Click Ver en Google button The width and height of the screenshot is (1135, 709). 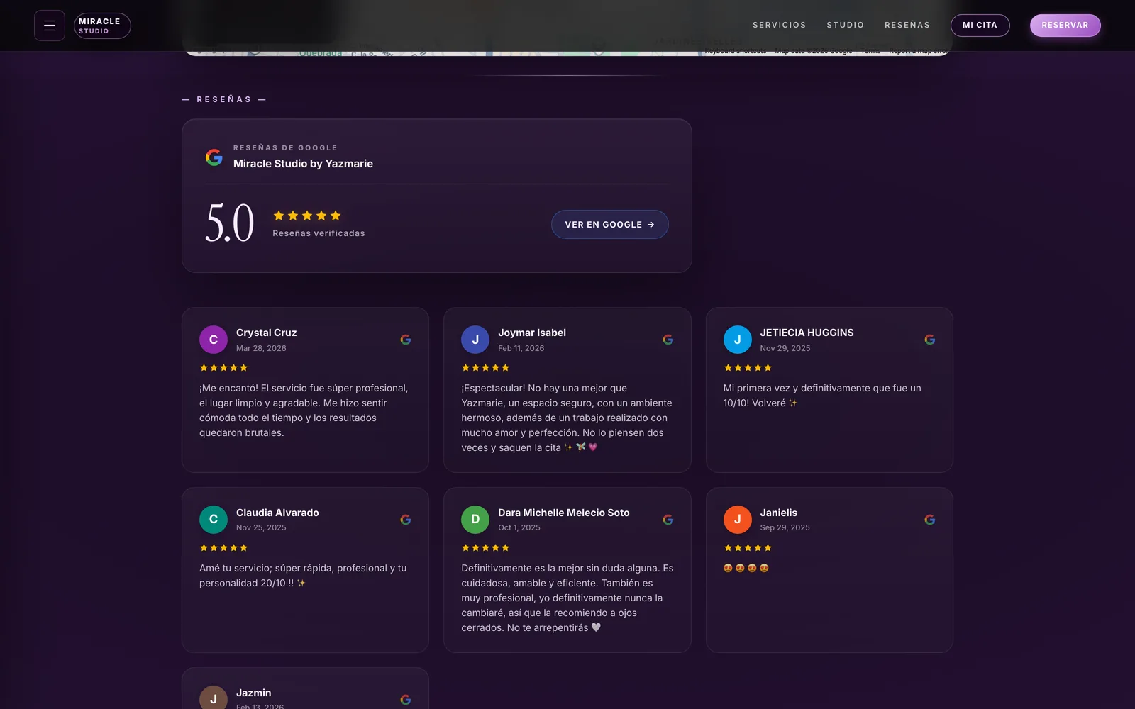609,224
